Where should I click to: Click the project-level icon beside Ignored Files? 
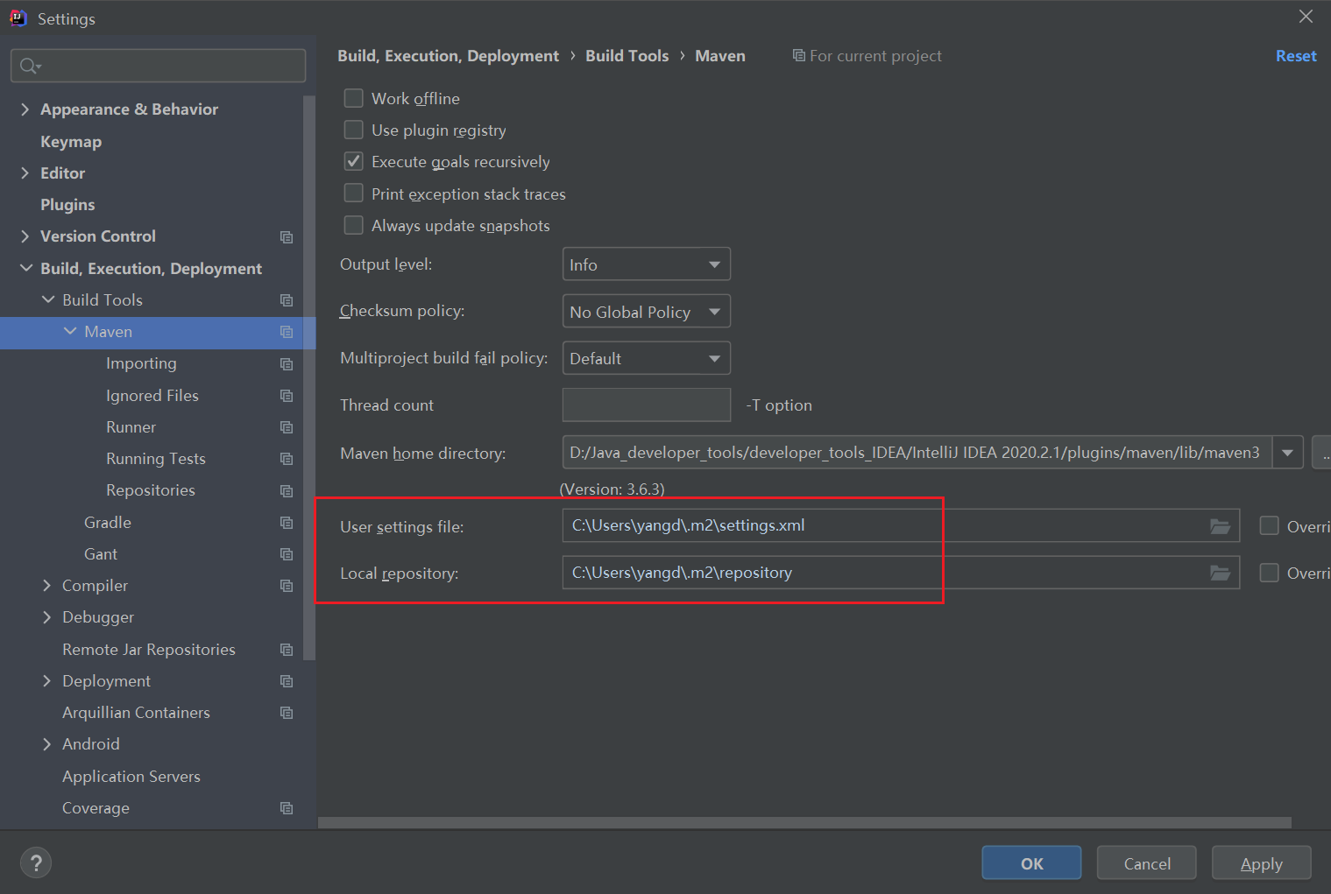pos(287,396)
